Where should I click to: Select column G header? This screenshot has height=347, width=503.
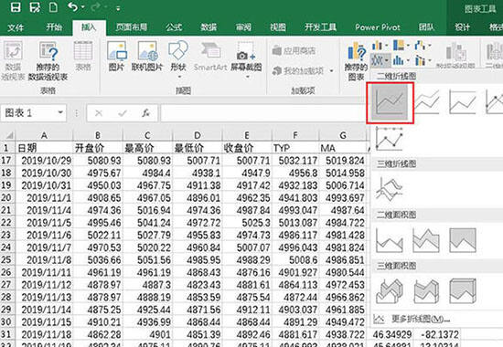point(343,135)
